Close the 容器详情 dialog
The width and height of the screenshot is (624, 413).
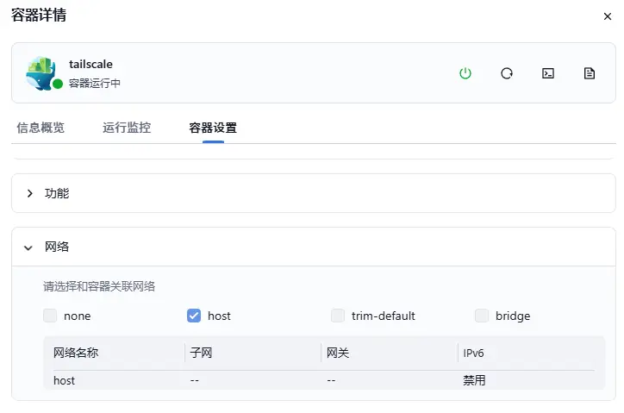pyautogui.click(x=608, y=16)
